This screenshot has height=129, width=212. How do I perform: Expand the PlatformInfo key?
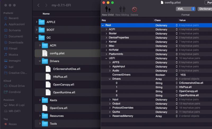point(107,54)
